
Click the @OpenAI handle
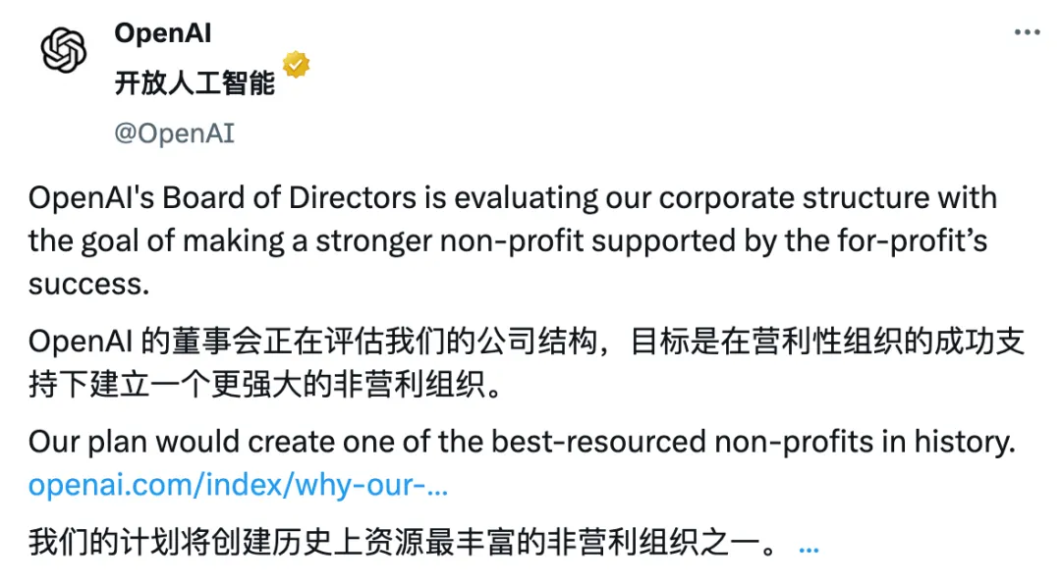(x=175, y=133)
